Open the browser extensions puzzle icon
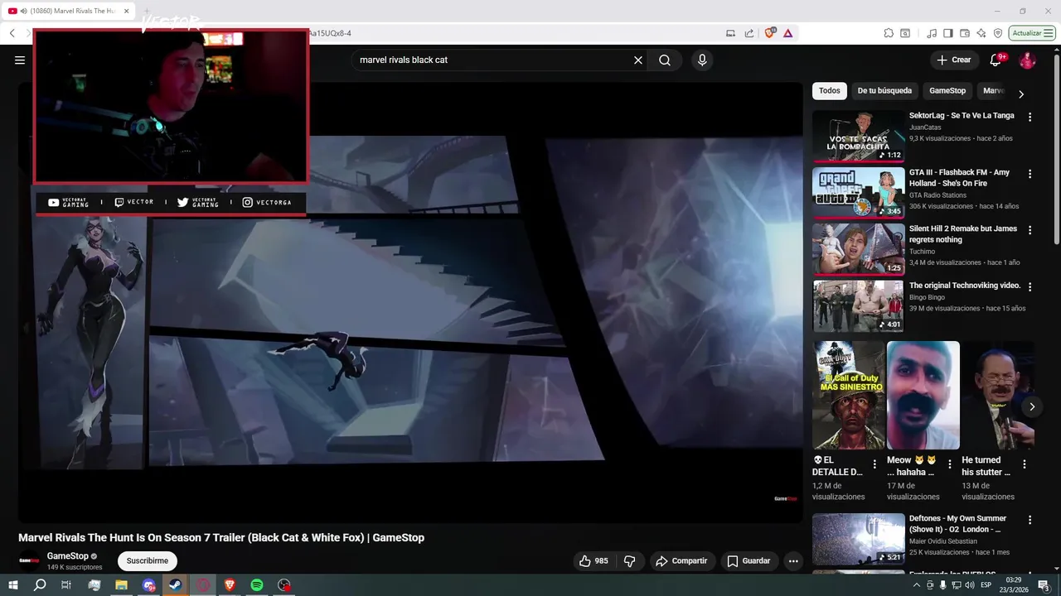 [889, 33]
